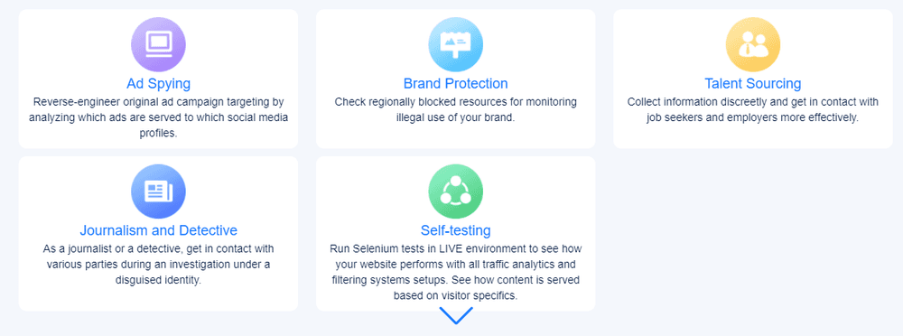Select the Talent Sourcing feature card
Viewport: 903px width, 336px height.
tap(753, 79)
